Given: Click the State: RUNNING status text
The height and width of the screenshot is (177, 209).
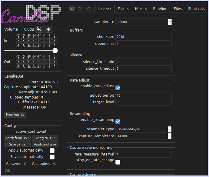Looking at the screenshot, I should tap(44, 82).
